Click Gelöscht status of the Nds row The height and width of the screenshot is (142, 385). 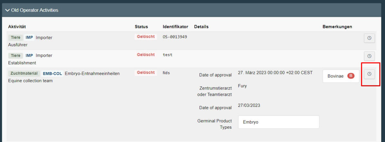pos(146,72)
